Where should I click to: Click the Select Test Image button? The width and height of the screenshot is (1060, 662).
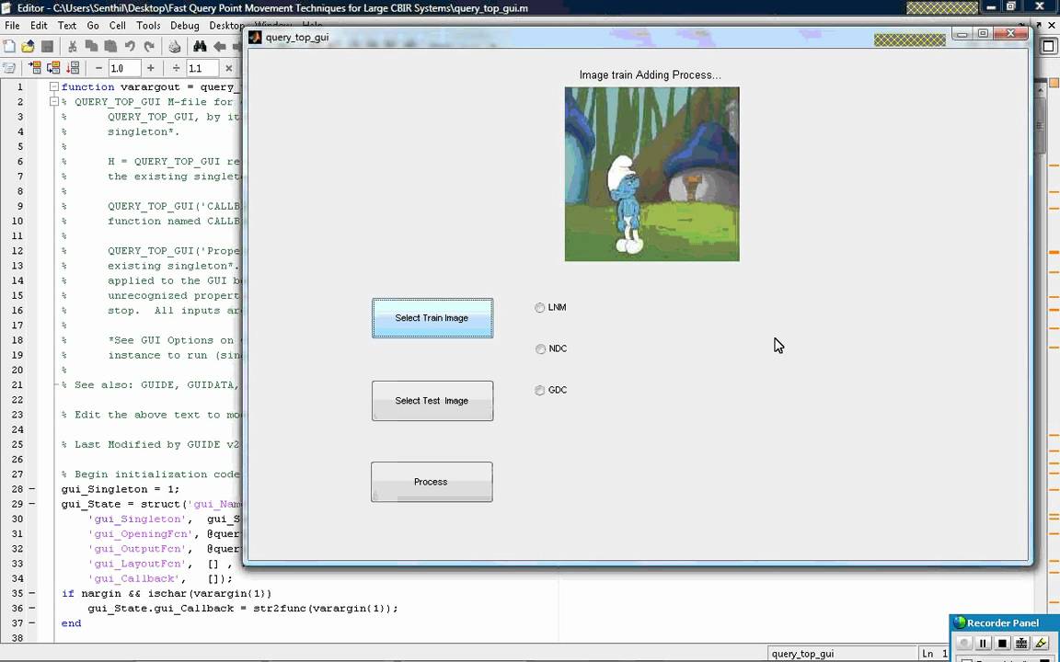432,401
